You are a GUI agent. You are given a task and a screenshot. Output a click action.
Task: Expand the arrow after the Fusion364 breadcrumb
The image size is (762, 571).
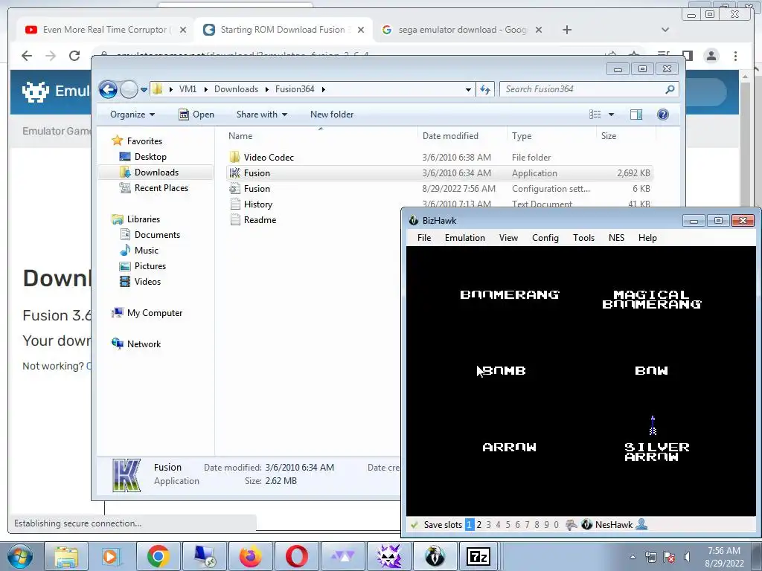point(324,89)
